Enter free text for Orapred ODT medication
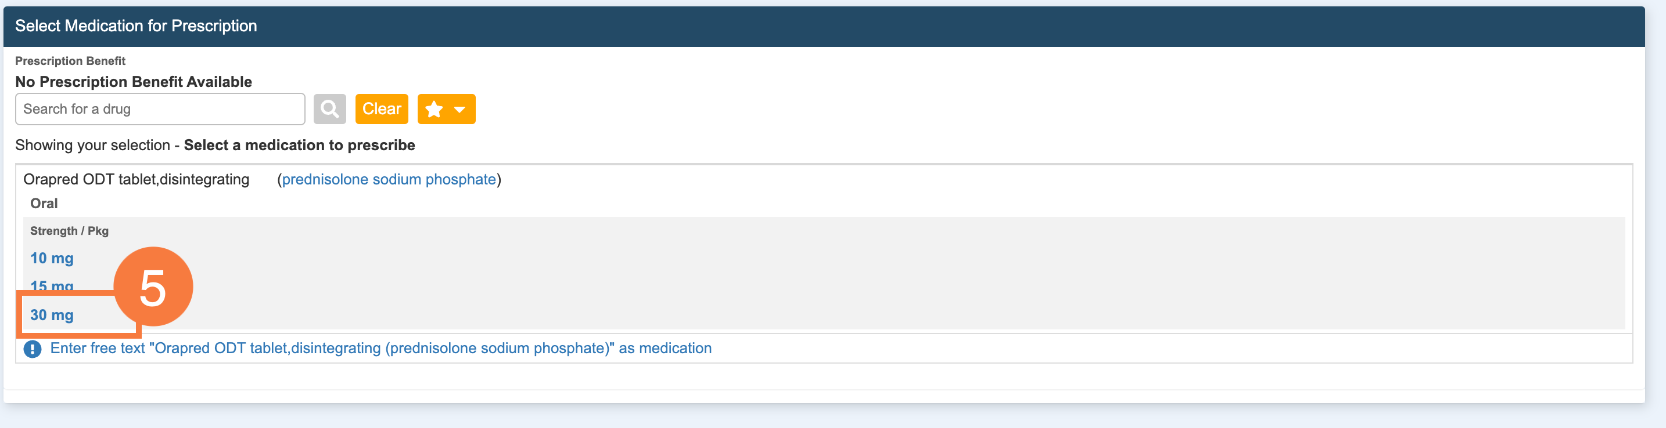This screenshot has height=428, width=1666. pos(380,349)
